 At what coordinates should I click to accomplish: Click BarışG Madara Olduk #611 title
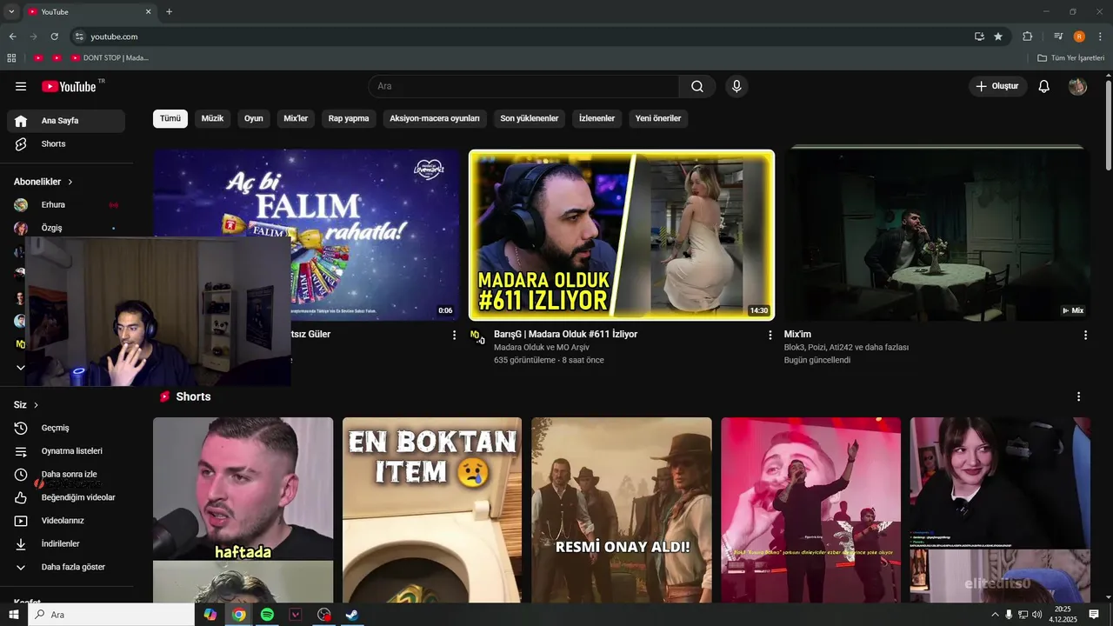click(x=566, y=334)
